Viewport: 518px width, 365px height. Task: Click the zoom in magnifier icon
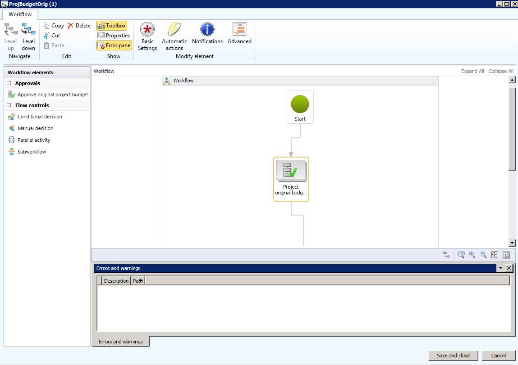[472, 255]
